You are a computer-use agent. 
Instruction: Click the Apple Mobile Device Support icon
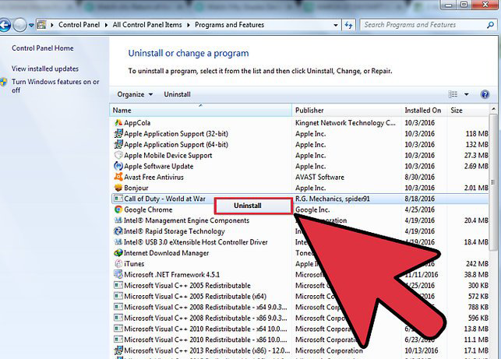118,155
